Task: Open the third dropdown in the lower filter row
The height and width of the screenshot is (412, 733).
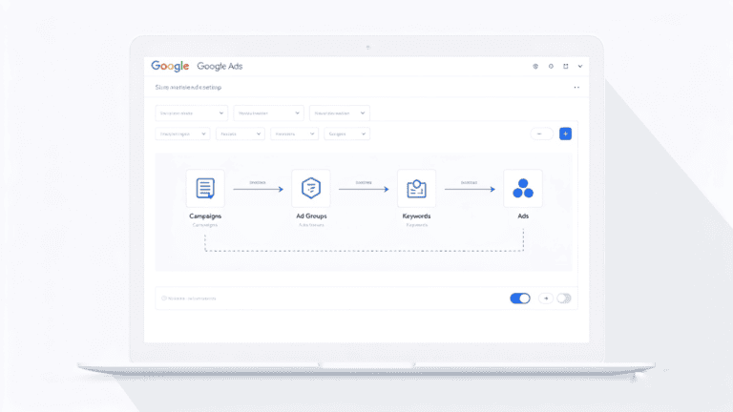Action: coord(295,134)
